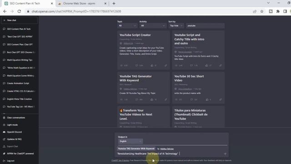
Task: Go back in browser
Action: pyautogui.click(x=5, y=11)
